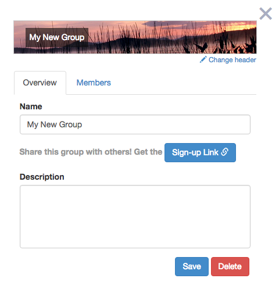Open the Change header link

coord(228,60)
